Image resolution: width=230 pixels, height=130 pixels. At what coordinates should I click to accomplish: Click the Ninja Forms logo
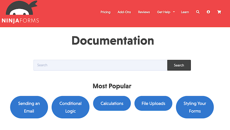click(20, 12)
